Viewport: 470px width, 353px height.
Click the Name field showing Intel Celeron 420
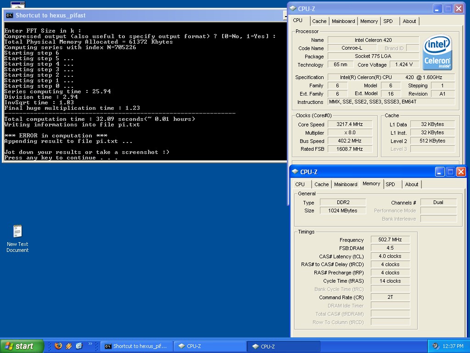pos(373,40)
